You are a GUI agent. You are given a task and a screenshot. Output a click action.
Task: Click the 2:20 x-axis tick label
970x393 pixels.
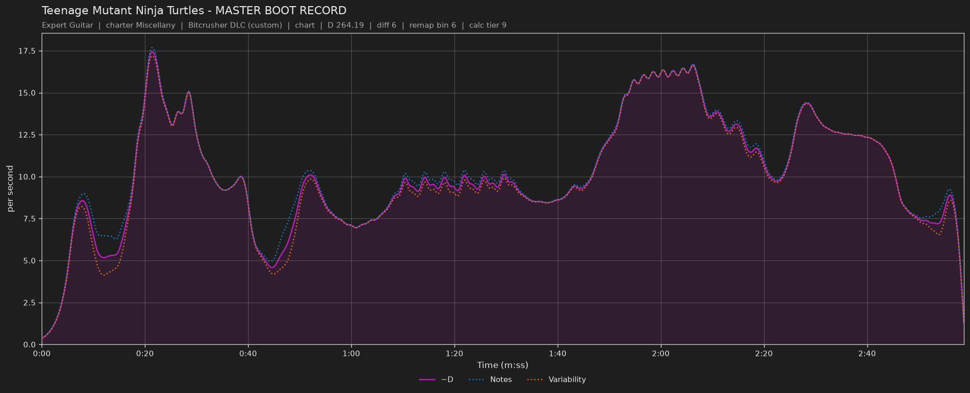(764, 353)
